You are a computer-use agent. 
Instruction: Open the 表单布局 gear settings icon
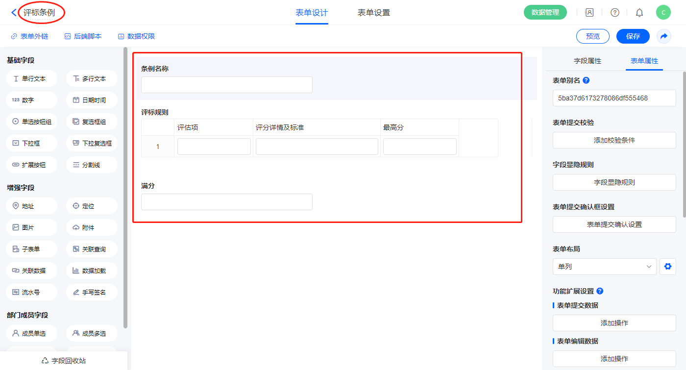(x=667, y=267)
